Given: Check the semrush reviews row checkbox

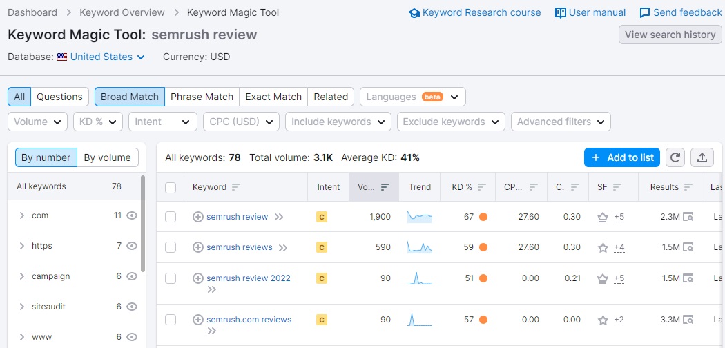Looking at the screenshot, I should click(x=171, y=247).
